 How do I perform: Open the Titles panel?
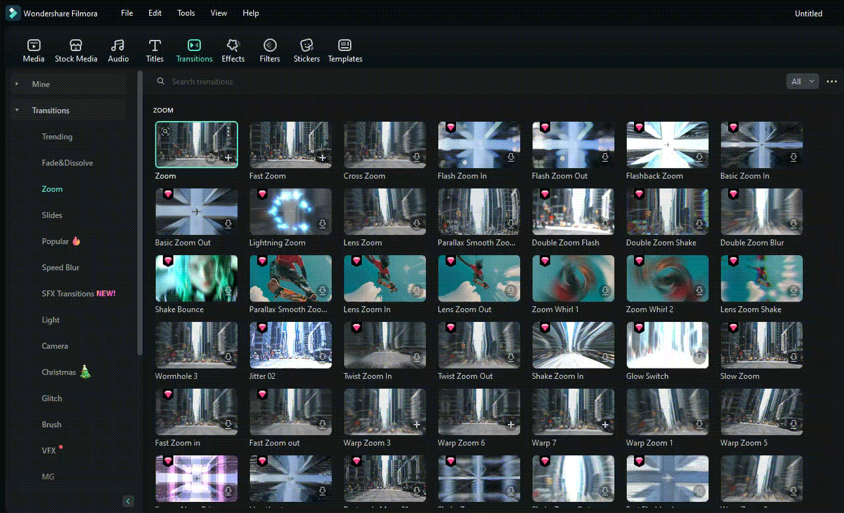click(154, 51)
